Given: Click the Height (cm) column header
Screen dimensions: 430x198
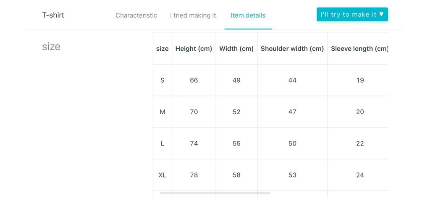Looking at the screenshot, I should point(194,49).
